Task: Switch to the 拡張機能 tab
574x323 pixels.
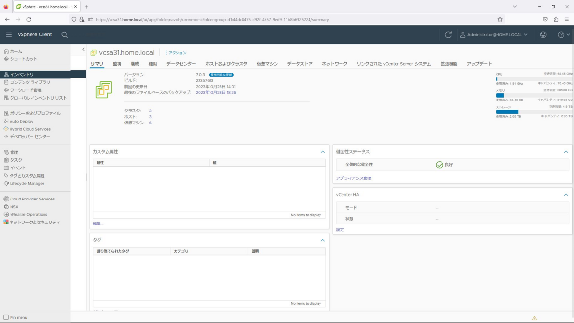Action: (x=449, y=64)
